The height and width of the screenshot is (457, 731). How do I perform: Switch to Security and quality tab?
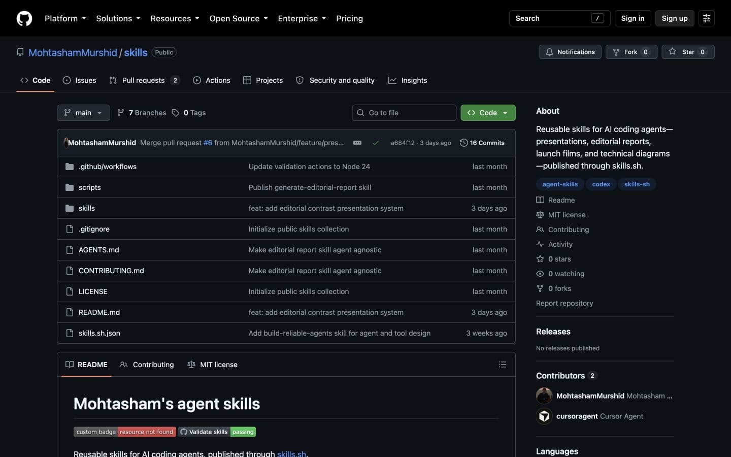(335, 80)
